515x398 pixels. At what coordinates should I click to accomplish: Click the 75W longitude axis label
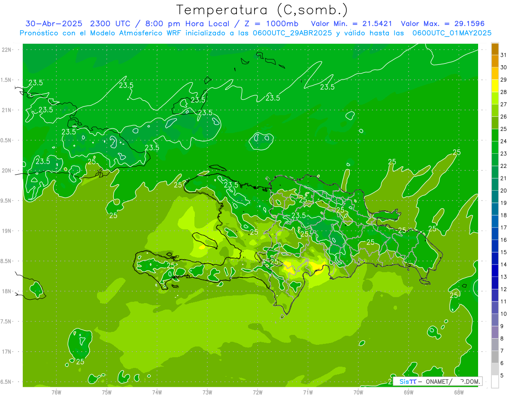[107, 392]
